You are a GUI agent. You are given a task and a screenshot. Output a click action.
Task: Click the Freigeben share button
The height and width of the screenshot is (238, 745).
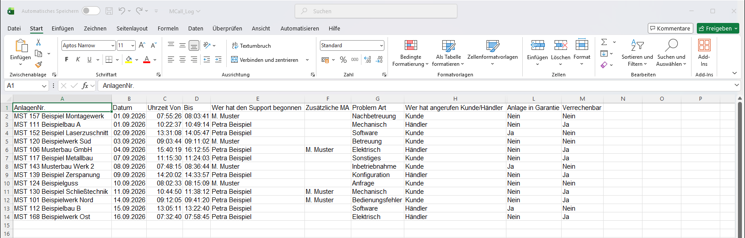click(x=718, y=28)
